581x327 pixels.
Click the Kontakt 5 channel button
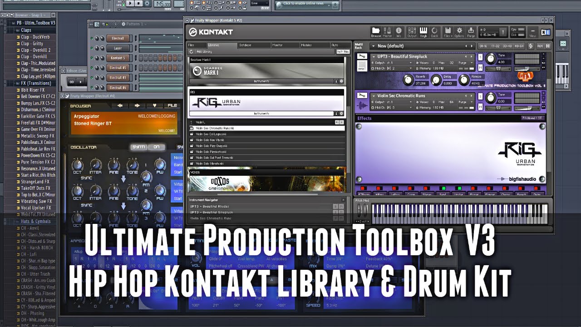pyautogui.click(x=118, y=58)
